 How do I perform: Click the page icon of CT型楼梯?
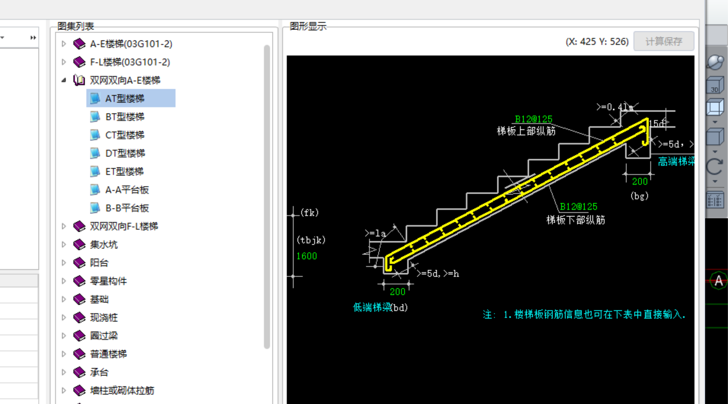pos(95,135)
